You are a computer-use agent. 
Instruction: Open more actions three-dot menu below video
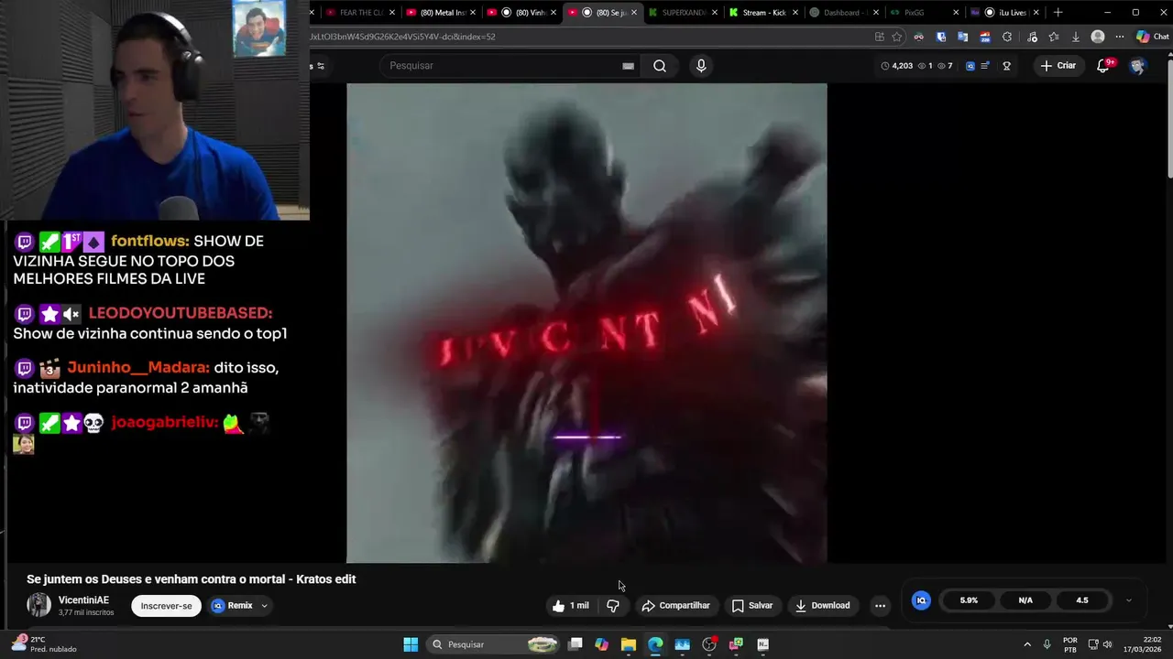click(880, 606)
